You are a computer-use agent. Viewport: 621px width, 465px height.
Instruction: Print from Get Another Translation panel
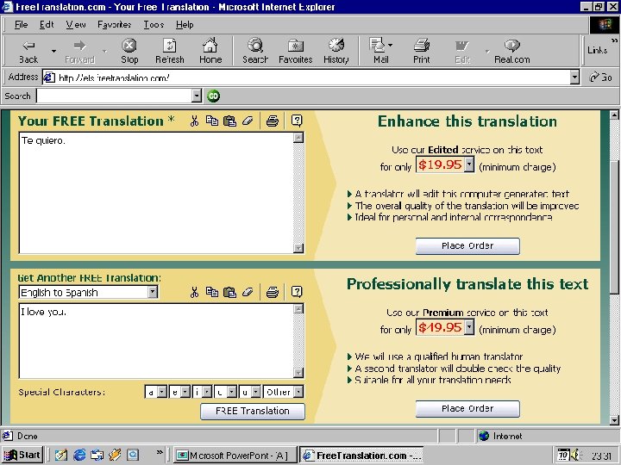(x=272, y=292)
